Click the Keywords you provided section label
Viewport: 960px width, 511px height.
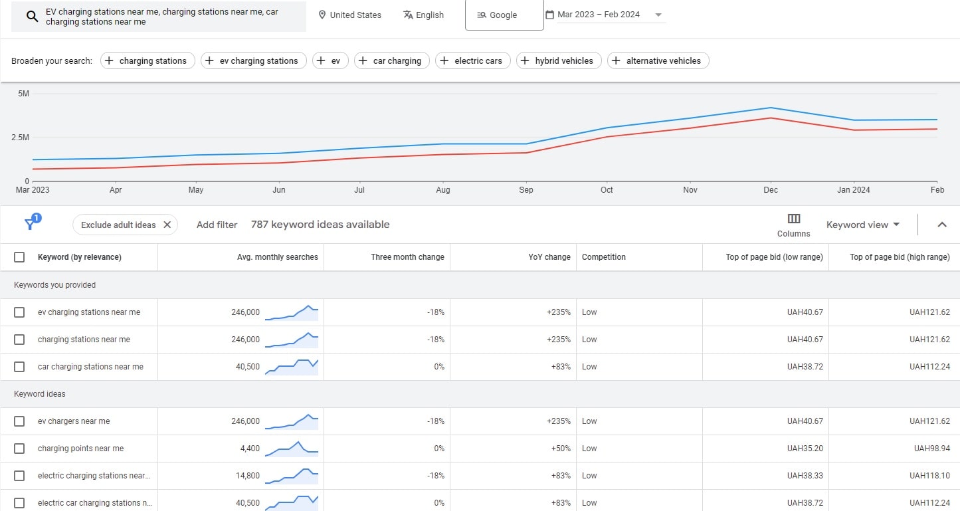point(55,285)
